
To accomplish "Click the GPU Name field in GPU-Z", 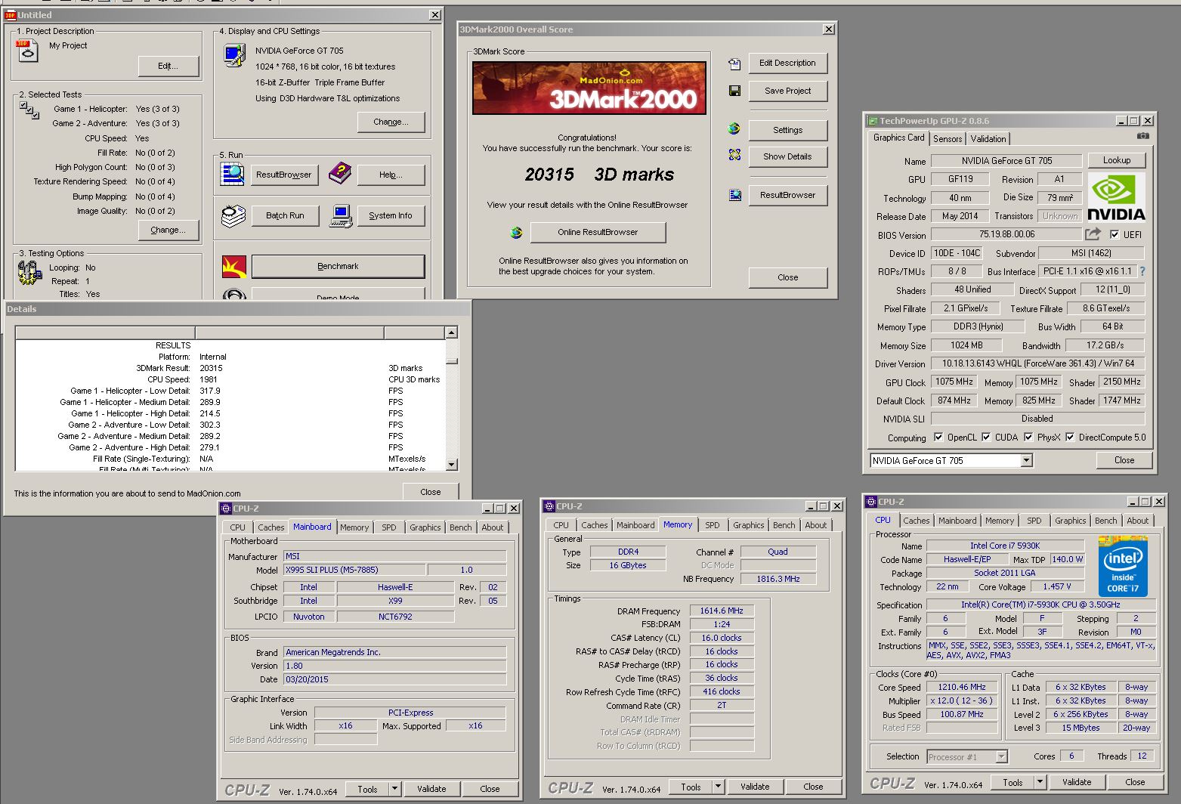I will (1006, 160).
